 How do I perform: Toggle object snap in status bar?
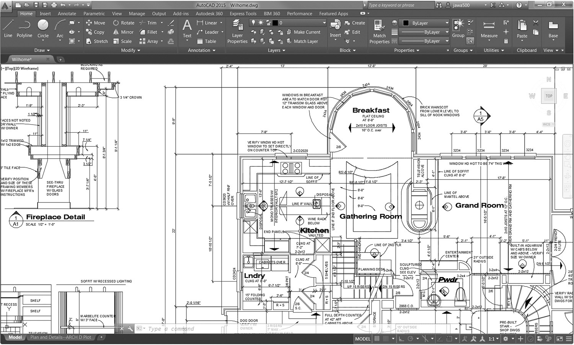point(449,339)
